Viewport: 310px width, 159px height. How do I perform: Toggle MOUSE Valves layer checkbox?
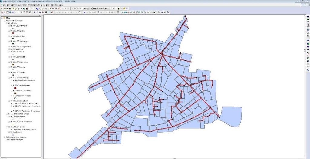pyautogui.click(x=11, y=72)
